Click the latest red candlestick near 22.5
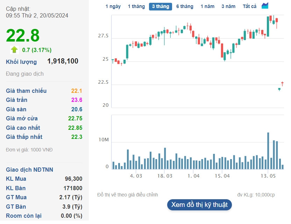Viewport: 291px width, 224px height. (x=282, y=84)
